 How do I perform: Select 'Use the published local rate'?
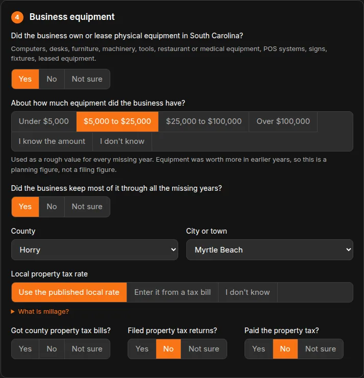point(69,292)
